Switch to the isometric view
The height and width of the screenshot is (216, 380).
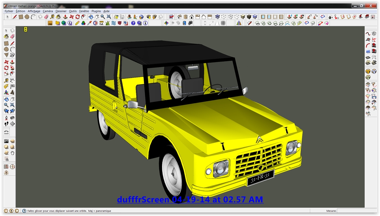coord(180,17)
